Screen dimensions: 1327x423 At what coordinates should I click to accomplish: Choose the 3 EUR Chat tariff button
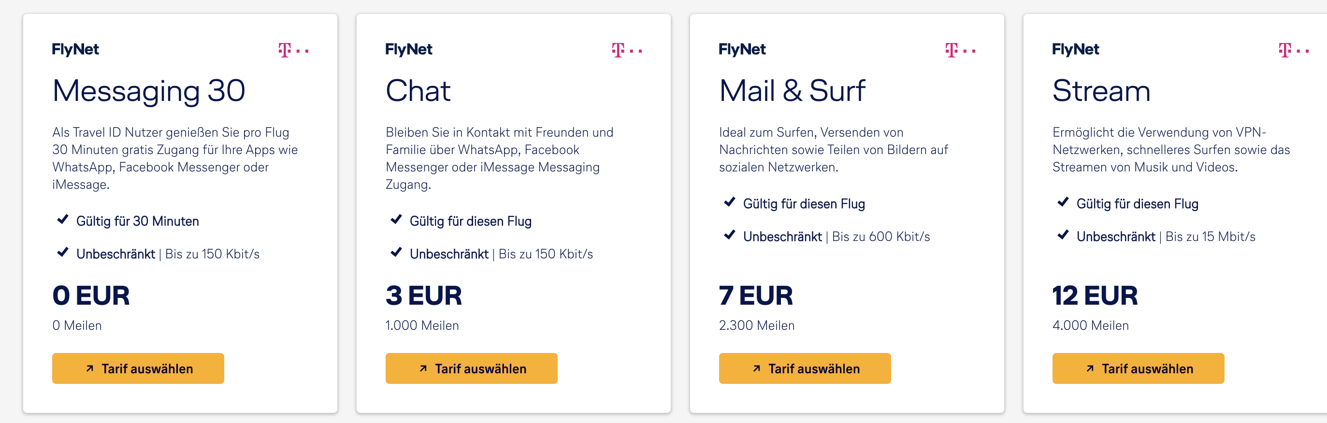click(471, 368)
